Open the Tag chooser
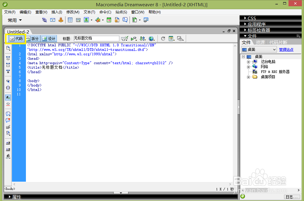This screenshot has height=201, width=304. click(146, 20)
